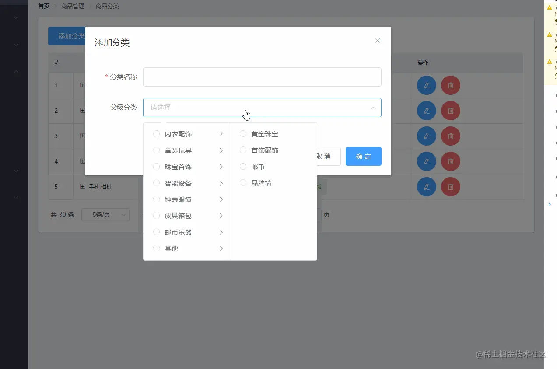Click the delete trash icon in row 4
This screenshot has height=369, width=557.
[450, 161]
